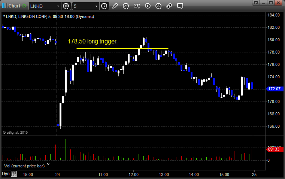This screenshot has width=285, height=179.
Task: Open the GET studies dropdown icon
Action: [x=137, y=6]
